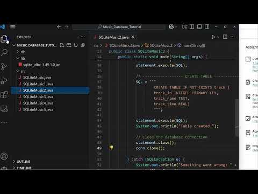Create a new file in Explorer
Image resolution: width=258 pixels, height=194 pixels.
pos(62,45)
